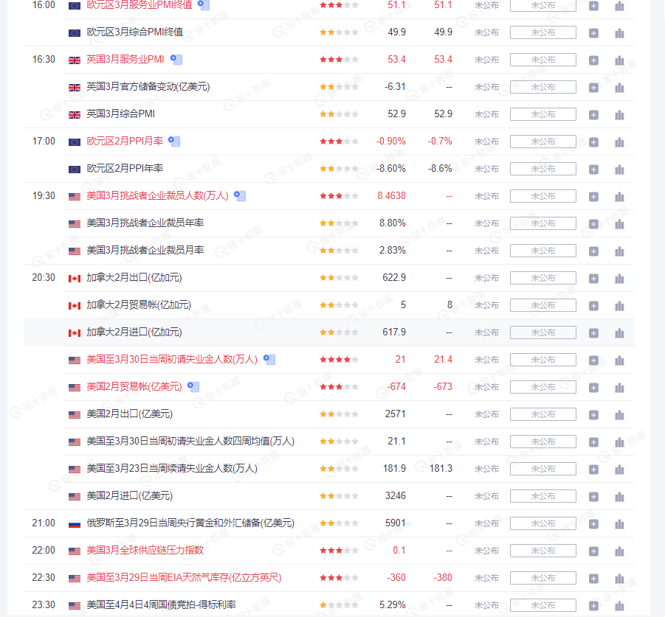Click previous value -0.90%

pyautogui.click(x=390, y=141)
